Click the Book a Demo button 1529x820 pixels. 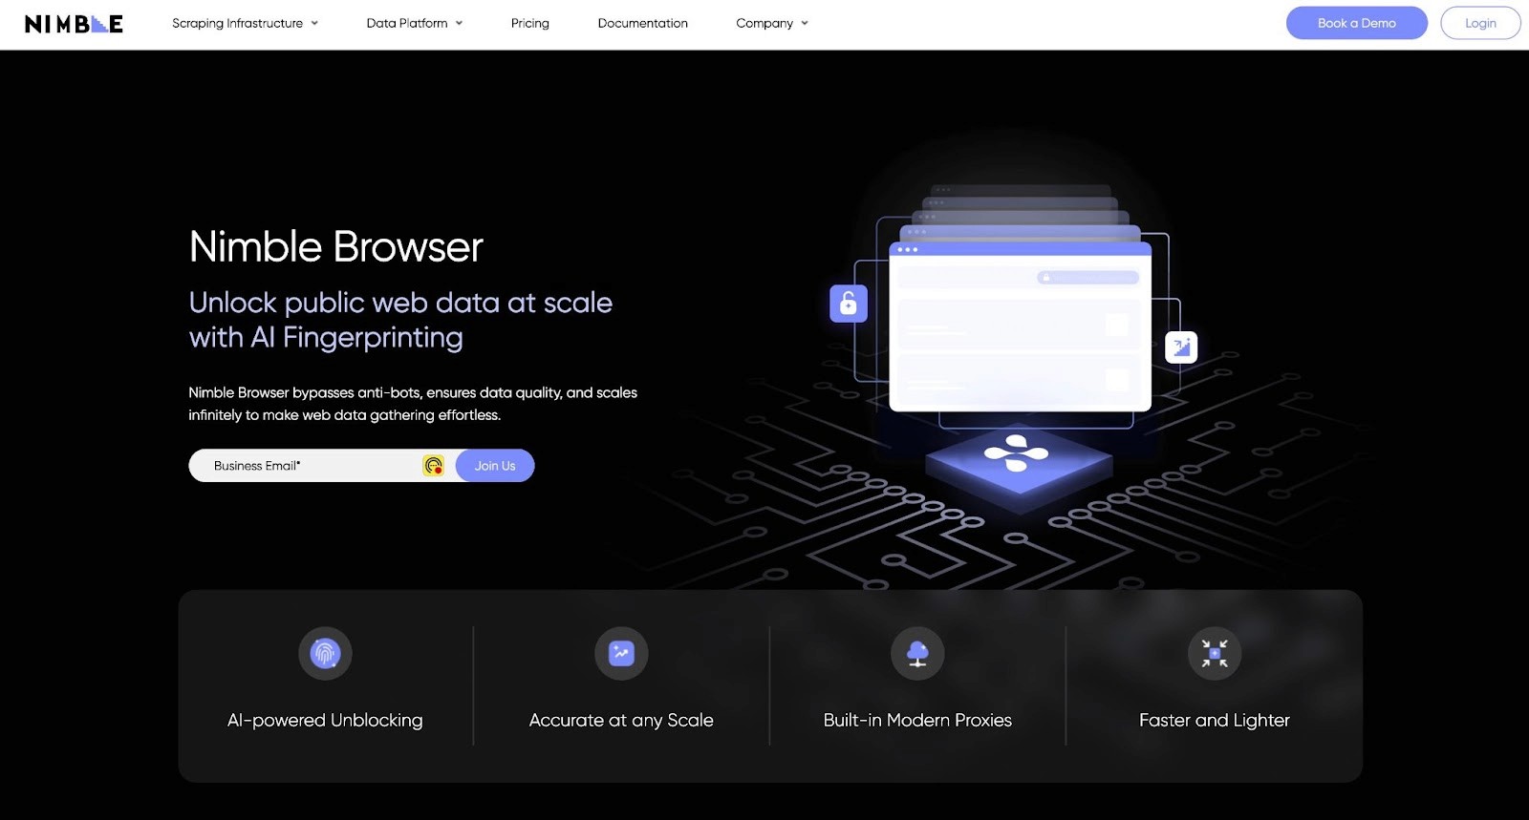point(1357,23)
